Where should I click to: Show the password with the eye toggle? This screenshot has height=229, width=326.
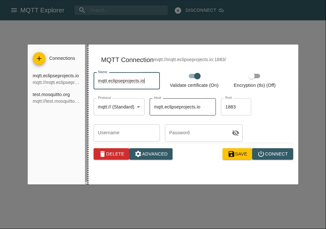point(236,133)
